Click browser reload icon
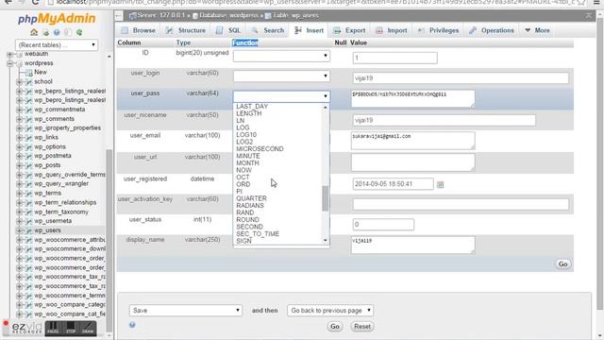The width and height of the screenshot is (604, 340). click(36, 2)
